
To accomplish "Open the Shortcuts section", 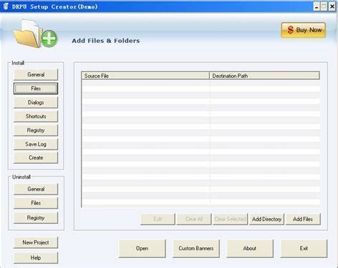I will click(x=36, y=116).
